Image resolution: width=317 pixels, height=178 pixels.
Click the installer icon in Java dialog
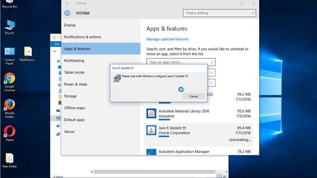tap(117, 79)
